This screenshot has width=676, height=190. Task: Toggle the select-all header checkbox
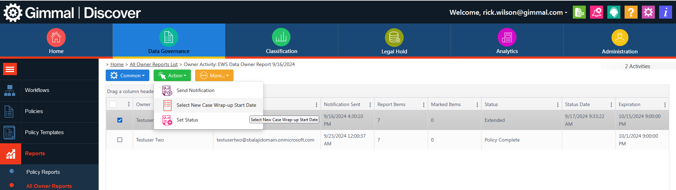113,104
